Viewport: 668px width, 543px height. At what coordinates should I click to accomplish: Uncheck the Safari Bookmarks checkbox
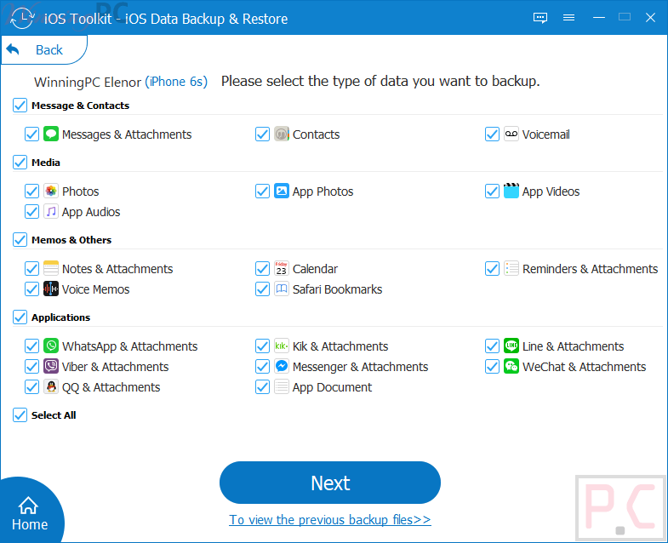[x=262, y=289]
